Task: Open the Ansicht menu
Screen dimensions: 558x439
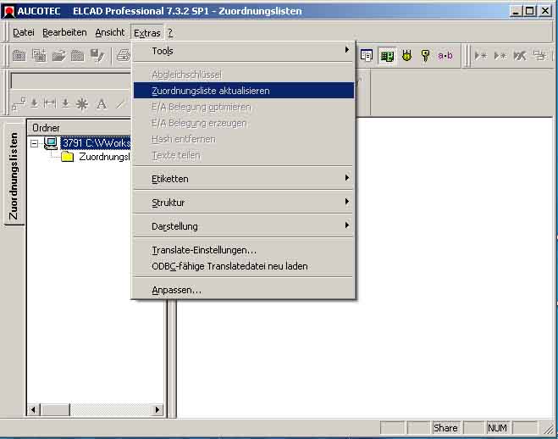Action: coord(110,32)
